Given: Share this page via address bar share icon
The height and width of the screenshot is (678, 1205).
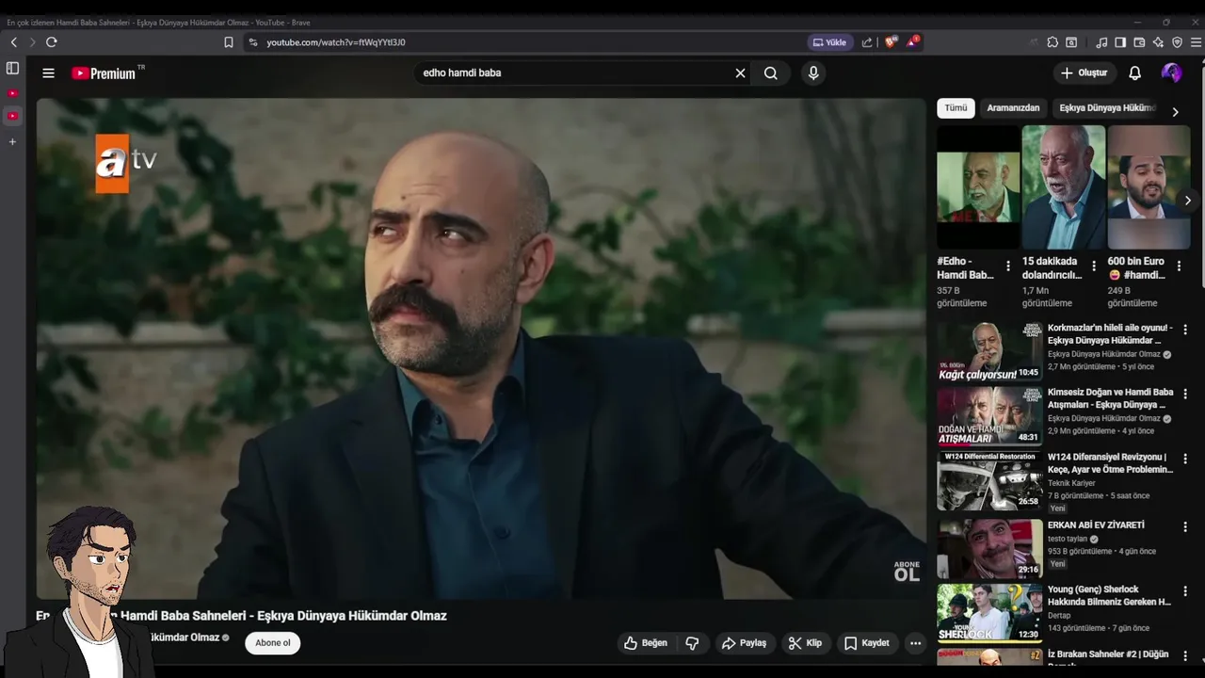Looking at the screenshot, I should tap(867, 42).
